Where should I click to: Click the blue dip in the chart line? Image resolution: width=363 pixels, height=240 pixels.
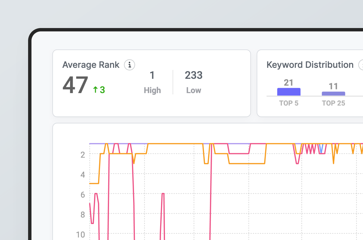tap(321, 150)
